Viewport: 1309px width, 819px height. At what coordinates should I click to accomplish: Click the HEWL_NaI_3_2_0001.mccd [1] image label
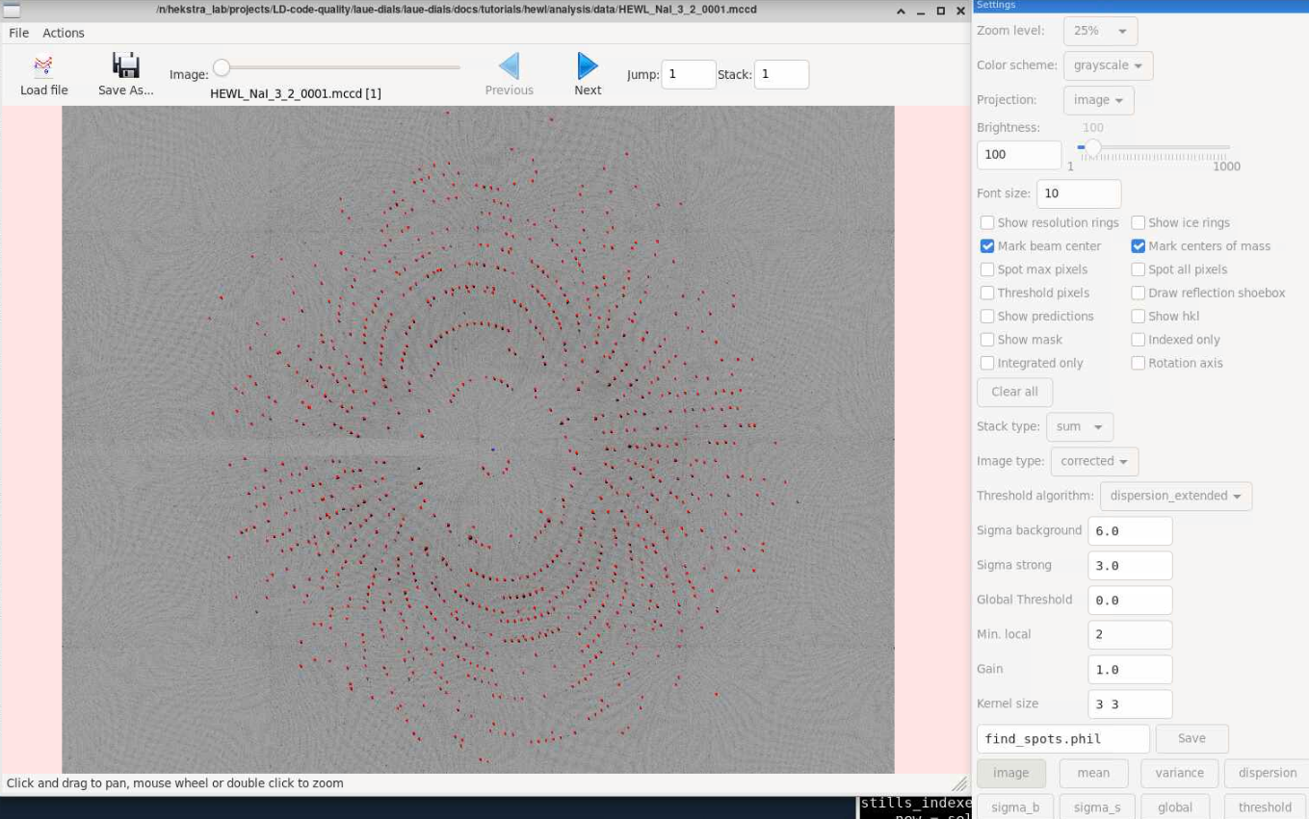[296, 93]
